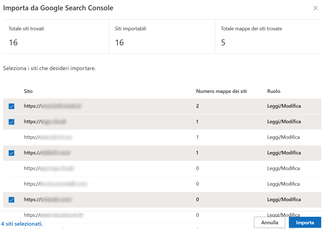Click Leggi/Modifica in the 2-sitemap row

[284, 106]
